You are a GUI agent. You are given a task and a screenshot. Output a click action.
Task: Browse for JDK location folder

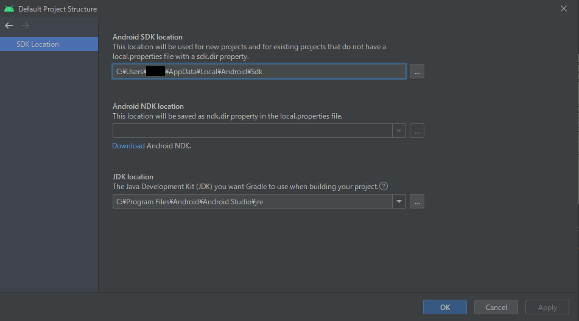tap(417, 202)
